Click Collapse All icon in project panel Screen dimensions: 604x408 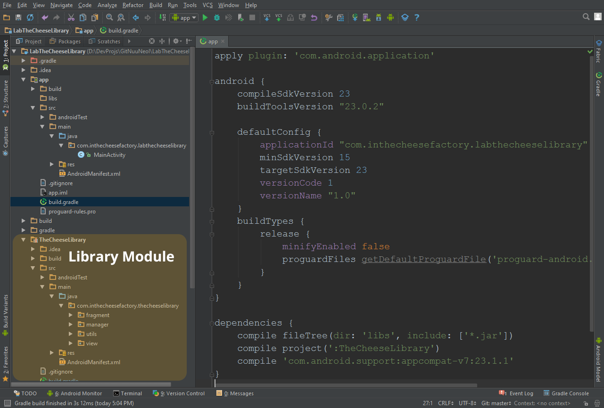pyautogui.click(x=162, y=41)
